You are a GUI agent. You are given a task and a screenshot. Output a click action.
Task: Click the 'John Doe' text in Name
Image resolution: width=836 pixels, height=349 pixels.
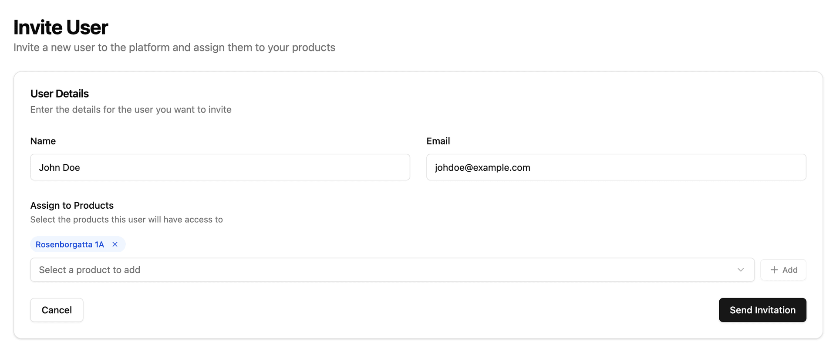[60, 168]
